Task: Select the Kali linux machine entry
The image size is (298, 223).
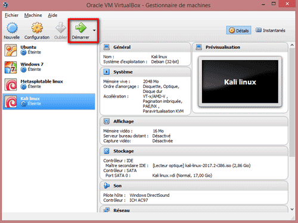Action: (49, 102)
